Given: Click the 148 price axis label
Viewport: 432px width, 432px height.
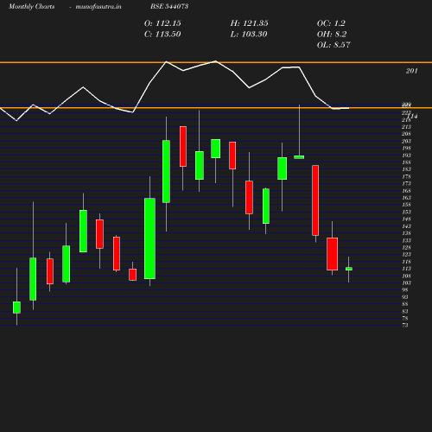Looking at the screenshot, I should click(407, 219).
